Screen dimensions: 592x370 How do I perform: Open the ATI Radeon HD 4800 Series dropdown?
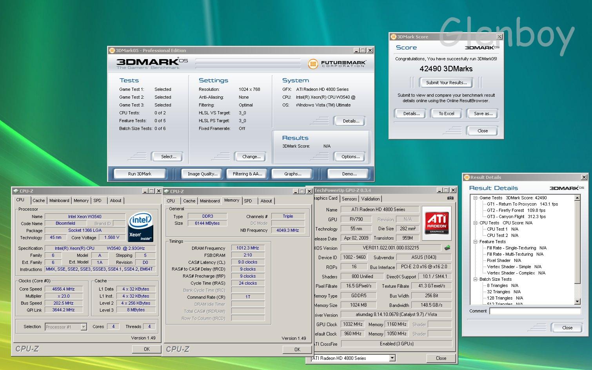point(392,358)
